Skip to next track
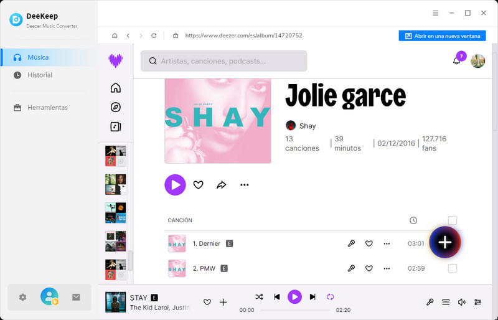The image size is (498, 320). (x=312, y=297)
